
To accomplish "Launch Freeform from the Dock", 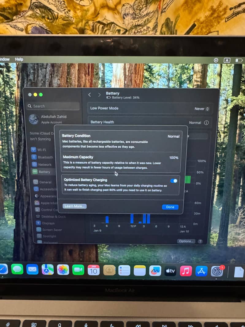I will tap(155, 271).
